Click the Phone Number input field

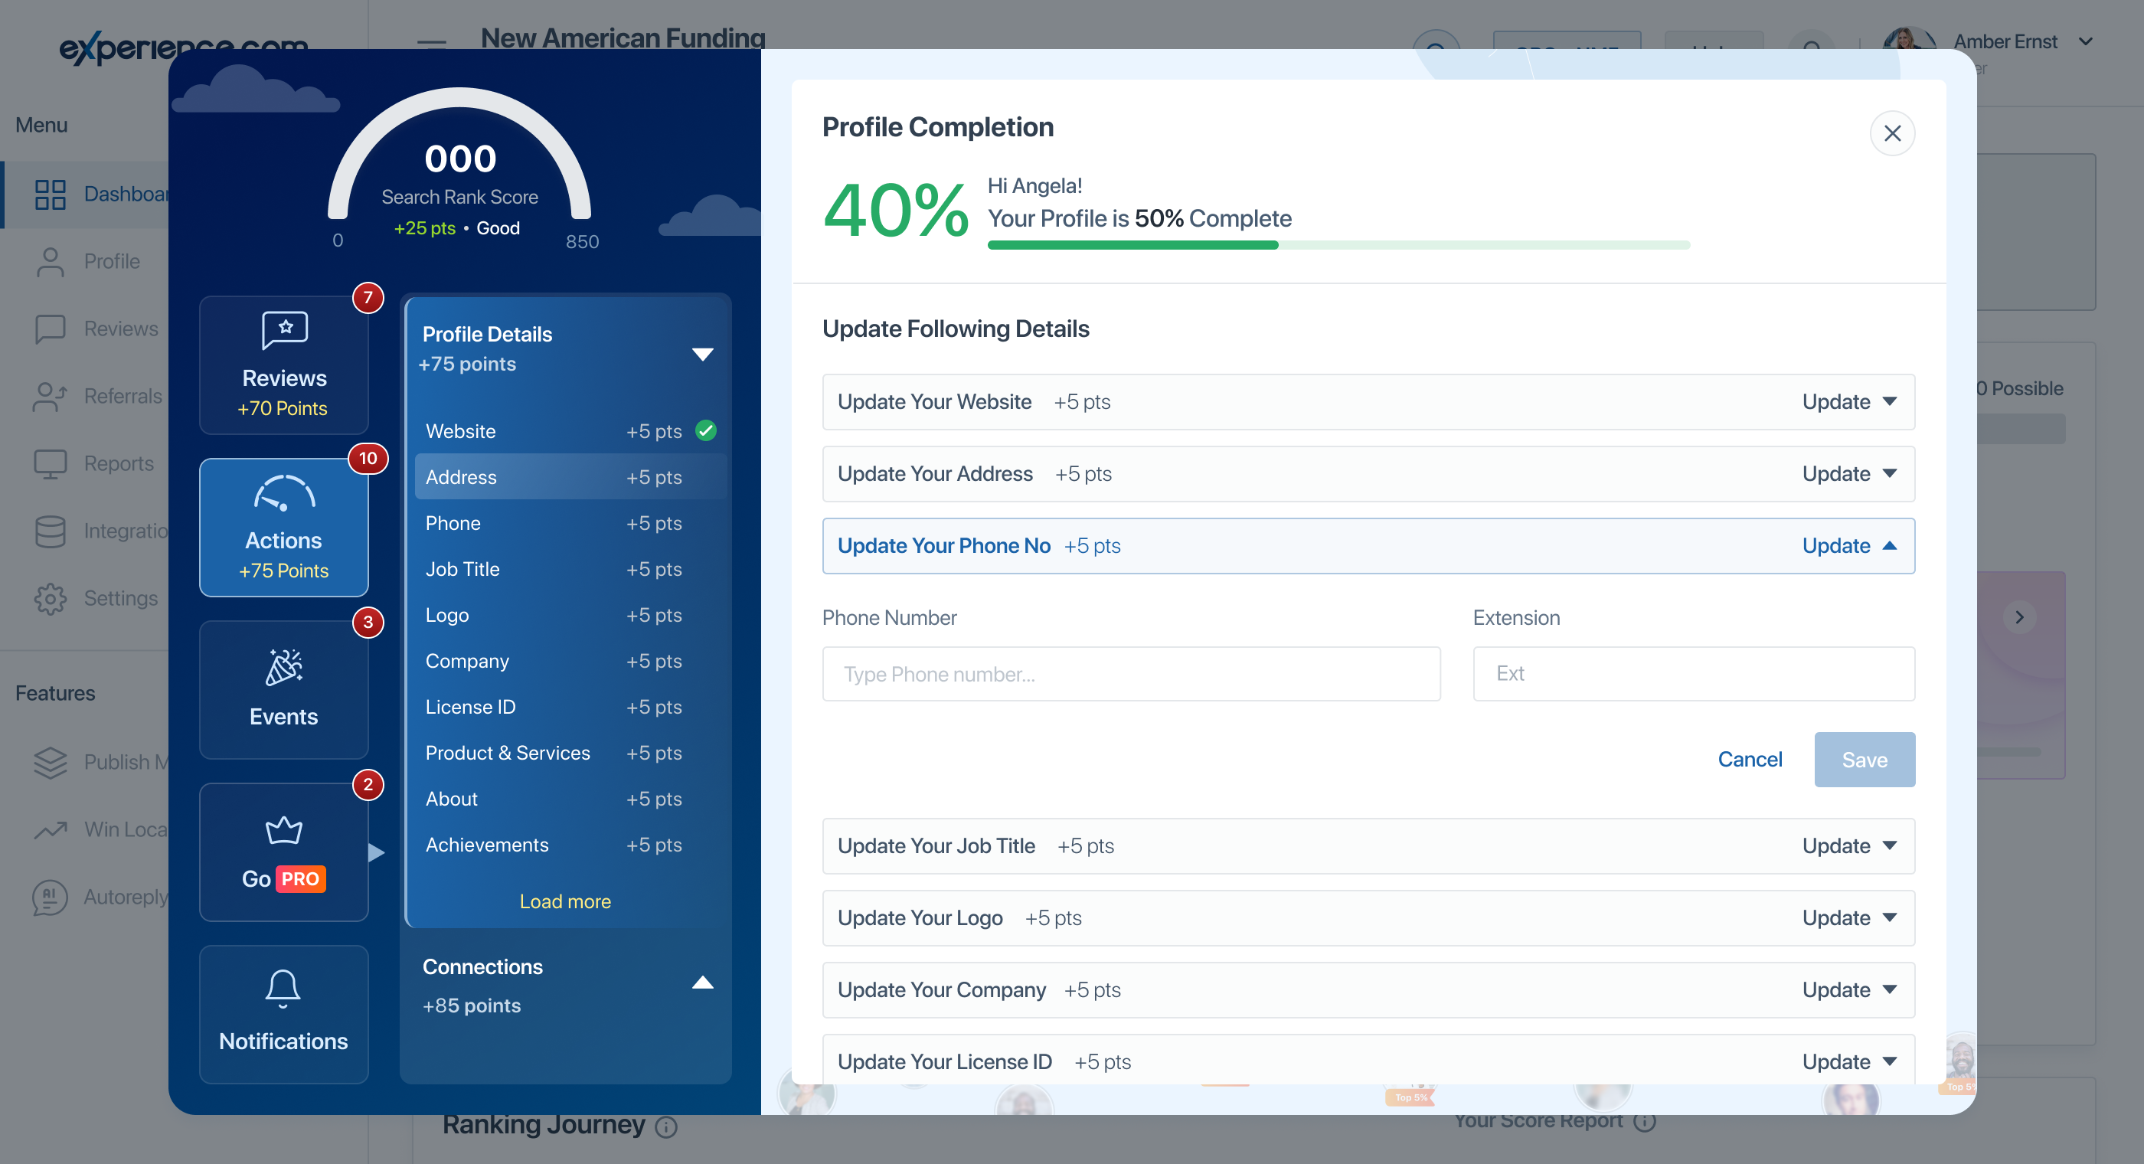1130,674
